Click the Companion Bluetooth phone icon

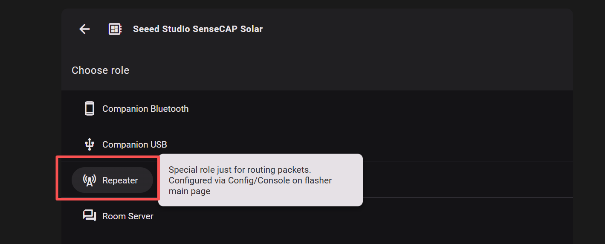point(89,108)
